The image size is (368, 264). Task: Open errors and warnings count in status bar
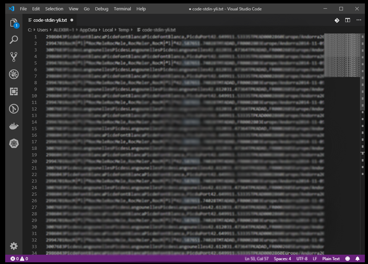[19, 258]
